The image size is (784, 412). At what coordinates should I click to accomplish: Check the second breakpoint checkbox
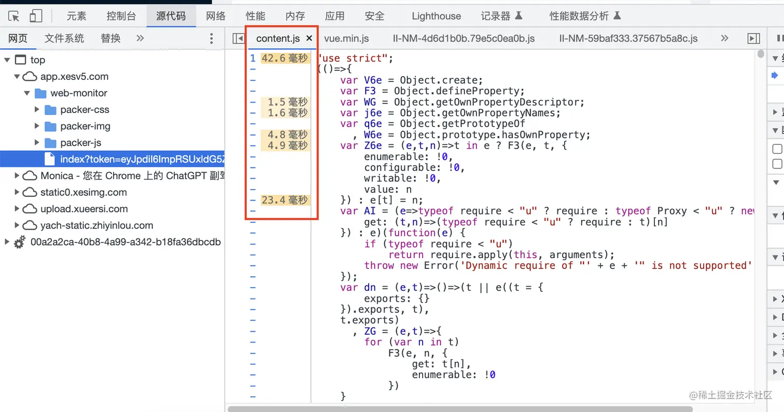(x=778, y=164)
